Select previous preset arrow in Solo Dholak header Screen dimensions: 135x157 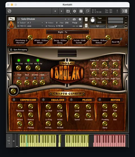pos(65,19)
